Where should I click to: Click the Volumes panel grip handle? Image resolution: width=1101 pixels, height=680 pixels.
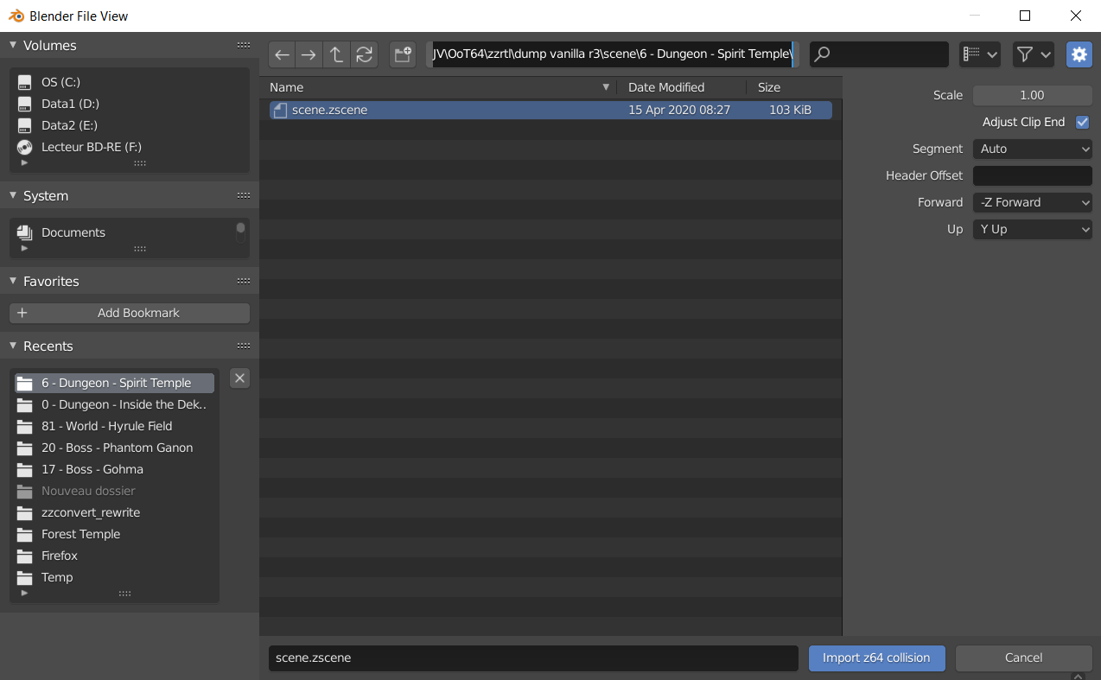pos(244,45)
